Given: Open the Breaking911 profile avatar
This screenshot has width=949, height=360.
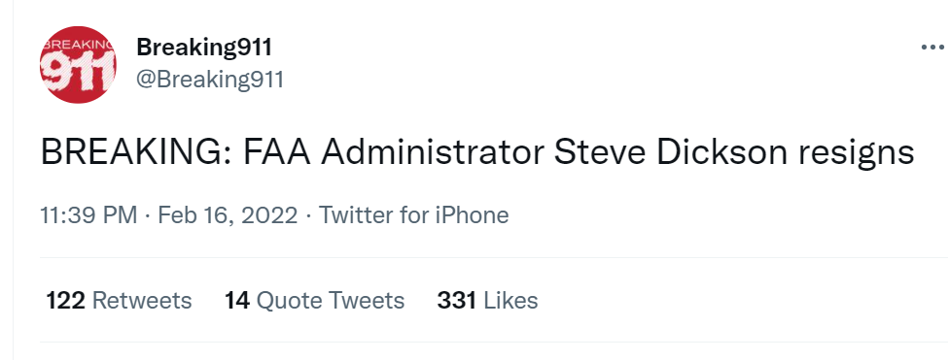Looking at the screenshot, I should point(78,65).
